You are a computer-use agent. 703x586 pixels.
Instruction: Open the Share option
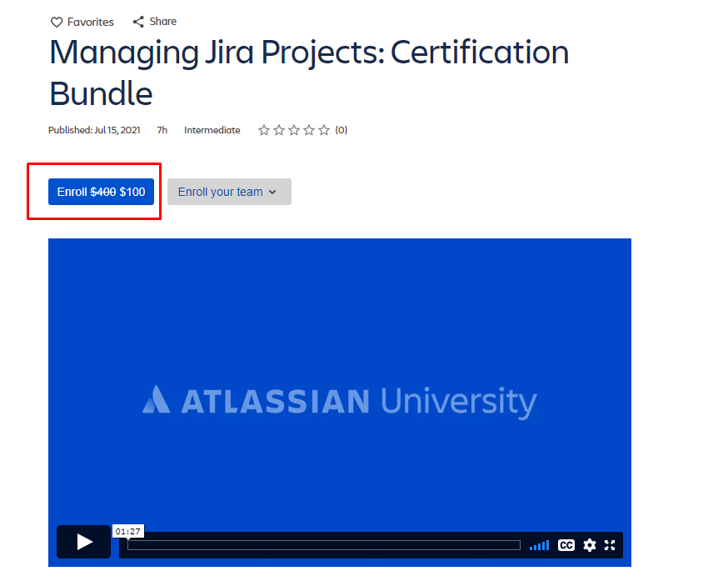click(x=155, y=22)
